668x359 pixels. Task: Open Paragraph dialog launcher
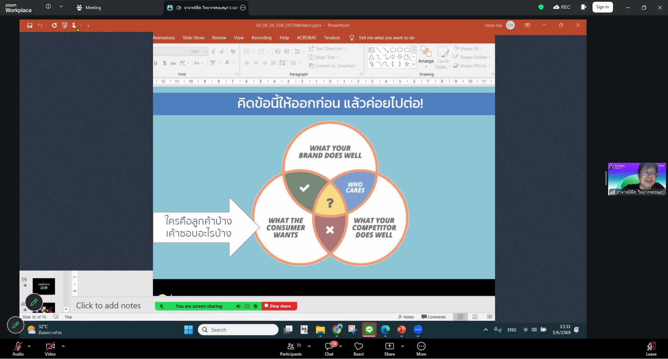[361, 74]
